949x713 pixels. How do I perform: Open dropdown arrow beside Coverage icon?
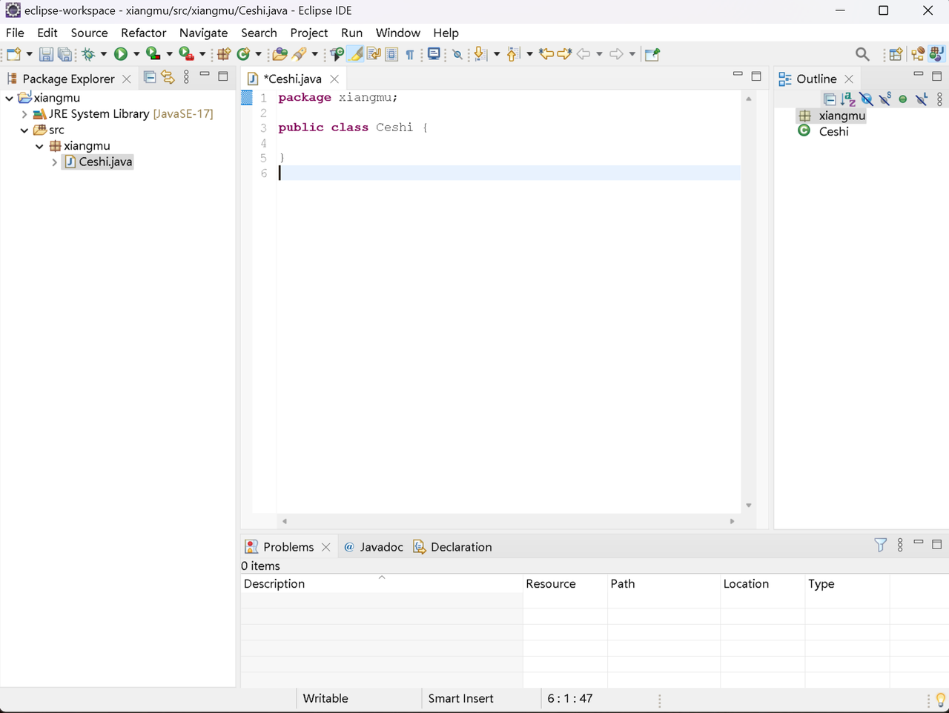click(169, 54)
